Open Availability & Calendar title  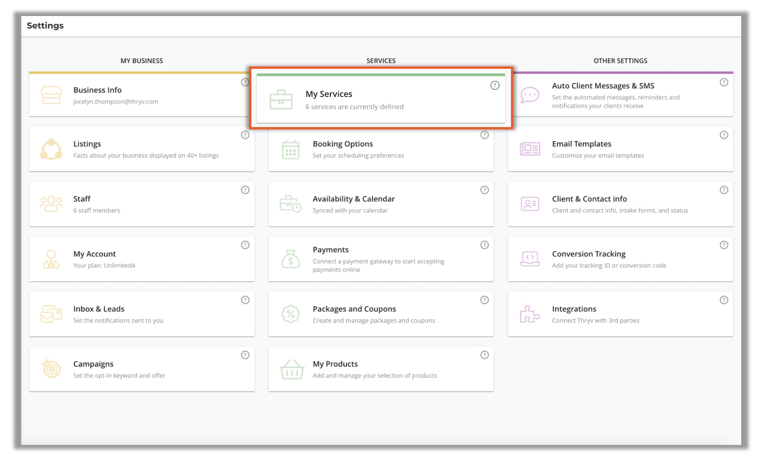(354, 199)
